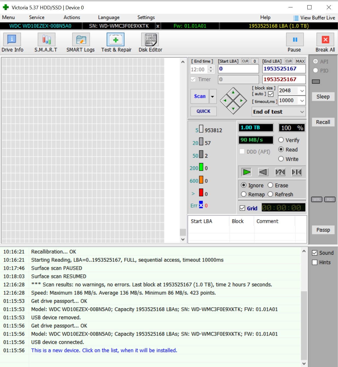Open the block size 2048 dropdown
Image resolution: width=338 pixels, height=367 pixels.
[x=302, y=91]
